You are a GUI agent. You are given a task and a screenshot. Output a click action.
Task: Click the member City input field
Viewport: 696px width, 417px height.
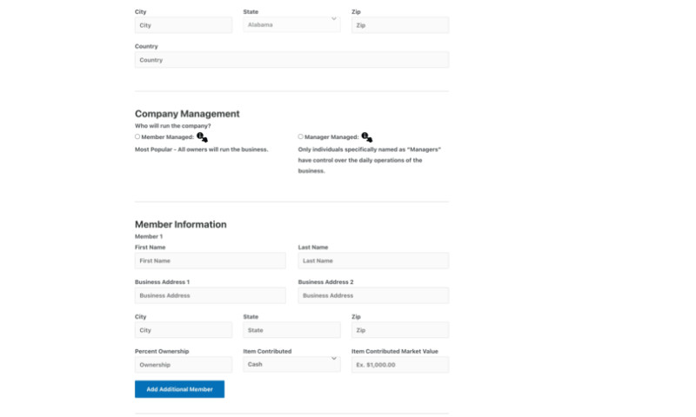(184, 330)
